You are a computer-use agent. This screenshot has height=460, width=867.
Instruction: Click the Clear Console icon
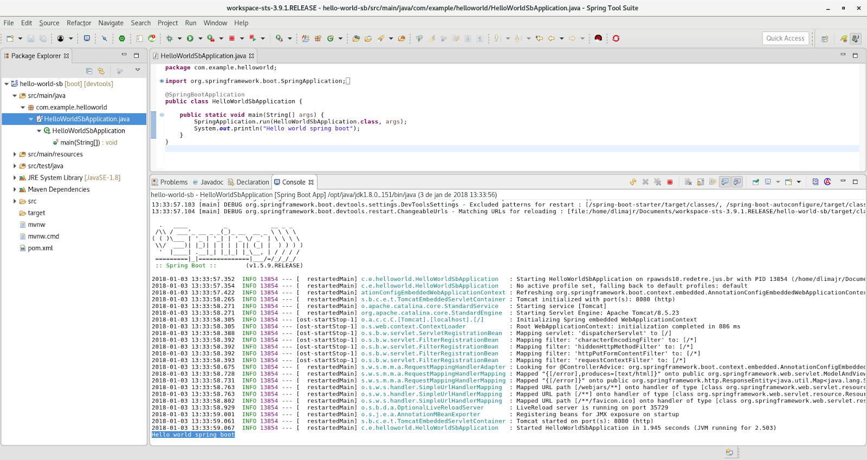click(x=688, y=182)
